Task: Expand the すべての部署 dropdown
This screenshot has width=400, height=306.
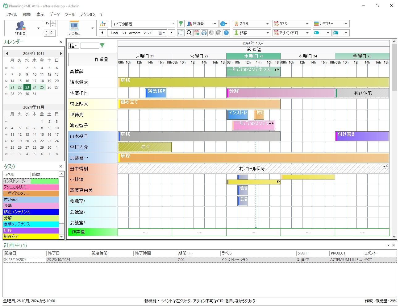Action: [173, 24]
